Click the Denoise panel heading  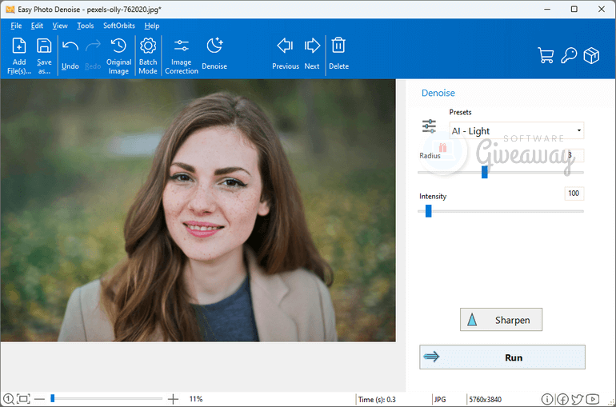coord(438,93)
